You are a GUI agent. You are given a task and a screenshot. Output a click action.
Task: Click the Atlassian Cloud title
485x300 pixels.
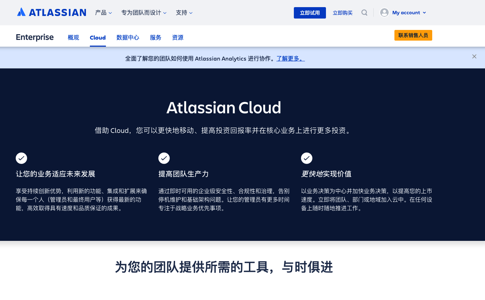(x=224, y=108)
